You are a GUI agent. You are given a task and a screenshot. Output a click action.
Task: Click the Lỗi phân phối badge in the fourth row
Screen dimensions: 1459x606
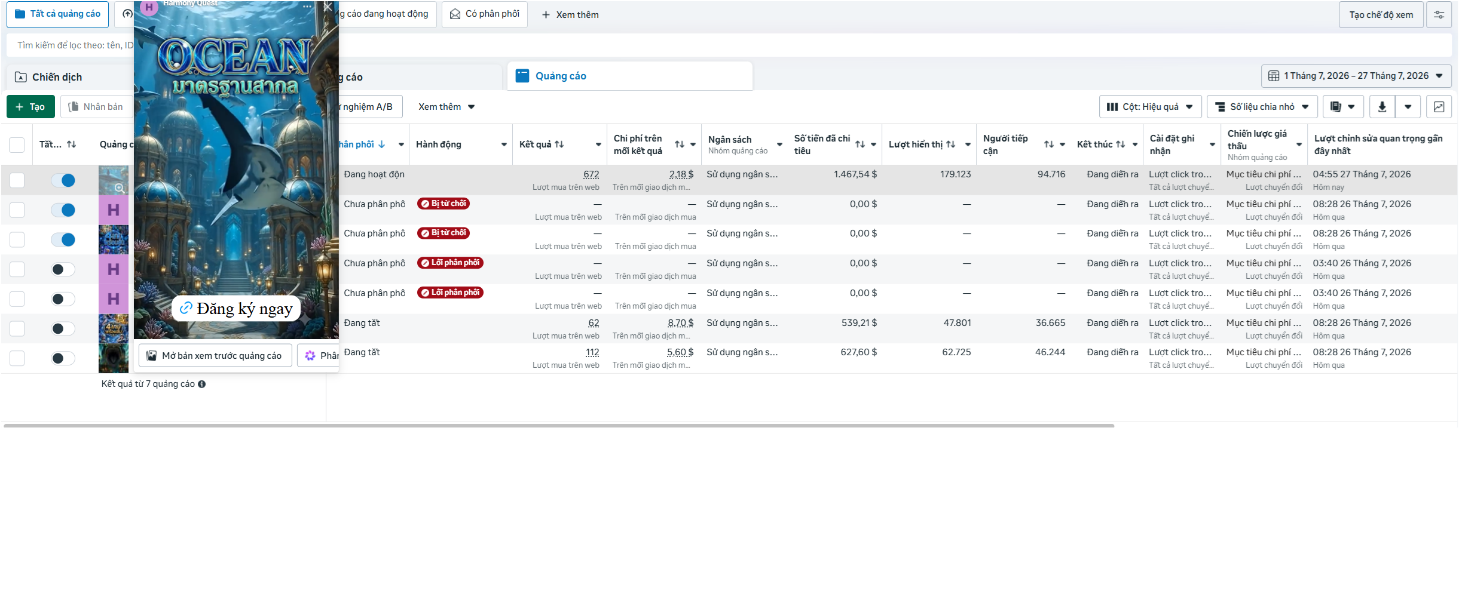450,263
